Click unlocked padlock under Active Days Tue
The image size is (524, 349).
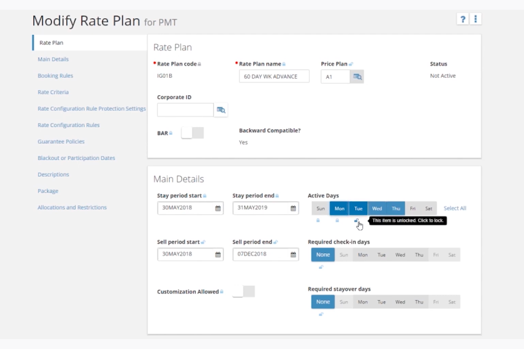(356, 220)
